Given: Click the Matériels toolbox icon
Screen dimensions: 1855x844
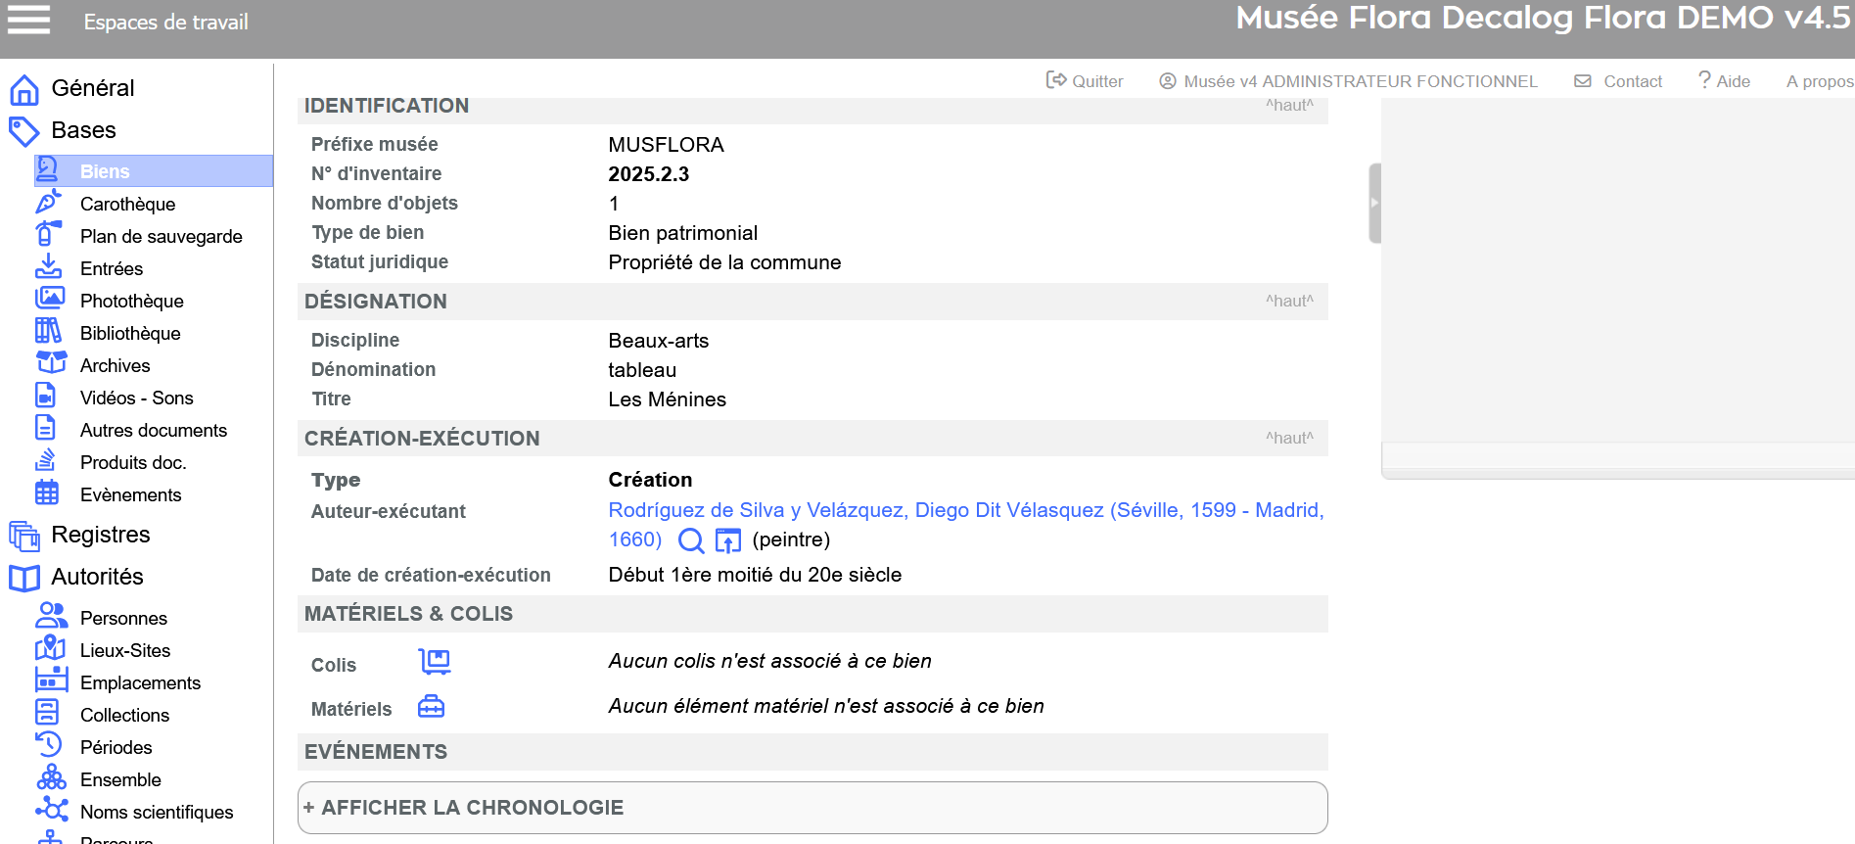Looking at the screenshot, I should point(432,707).
